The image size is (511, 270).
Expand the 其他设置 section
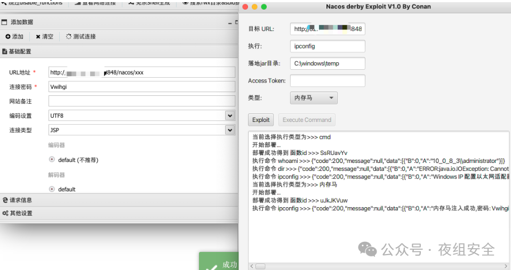(119, 213)
